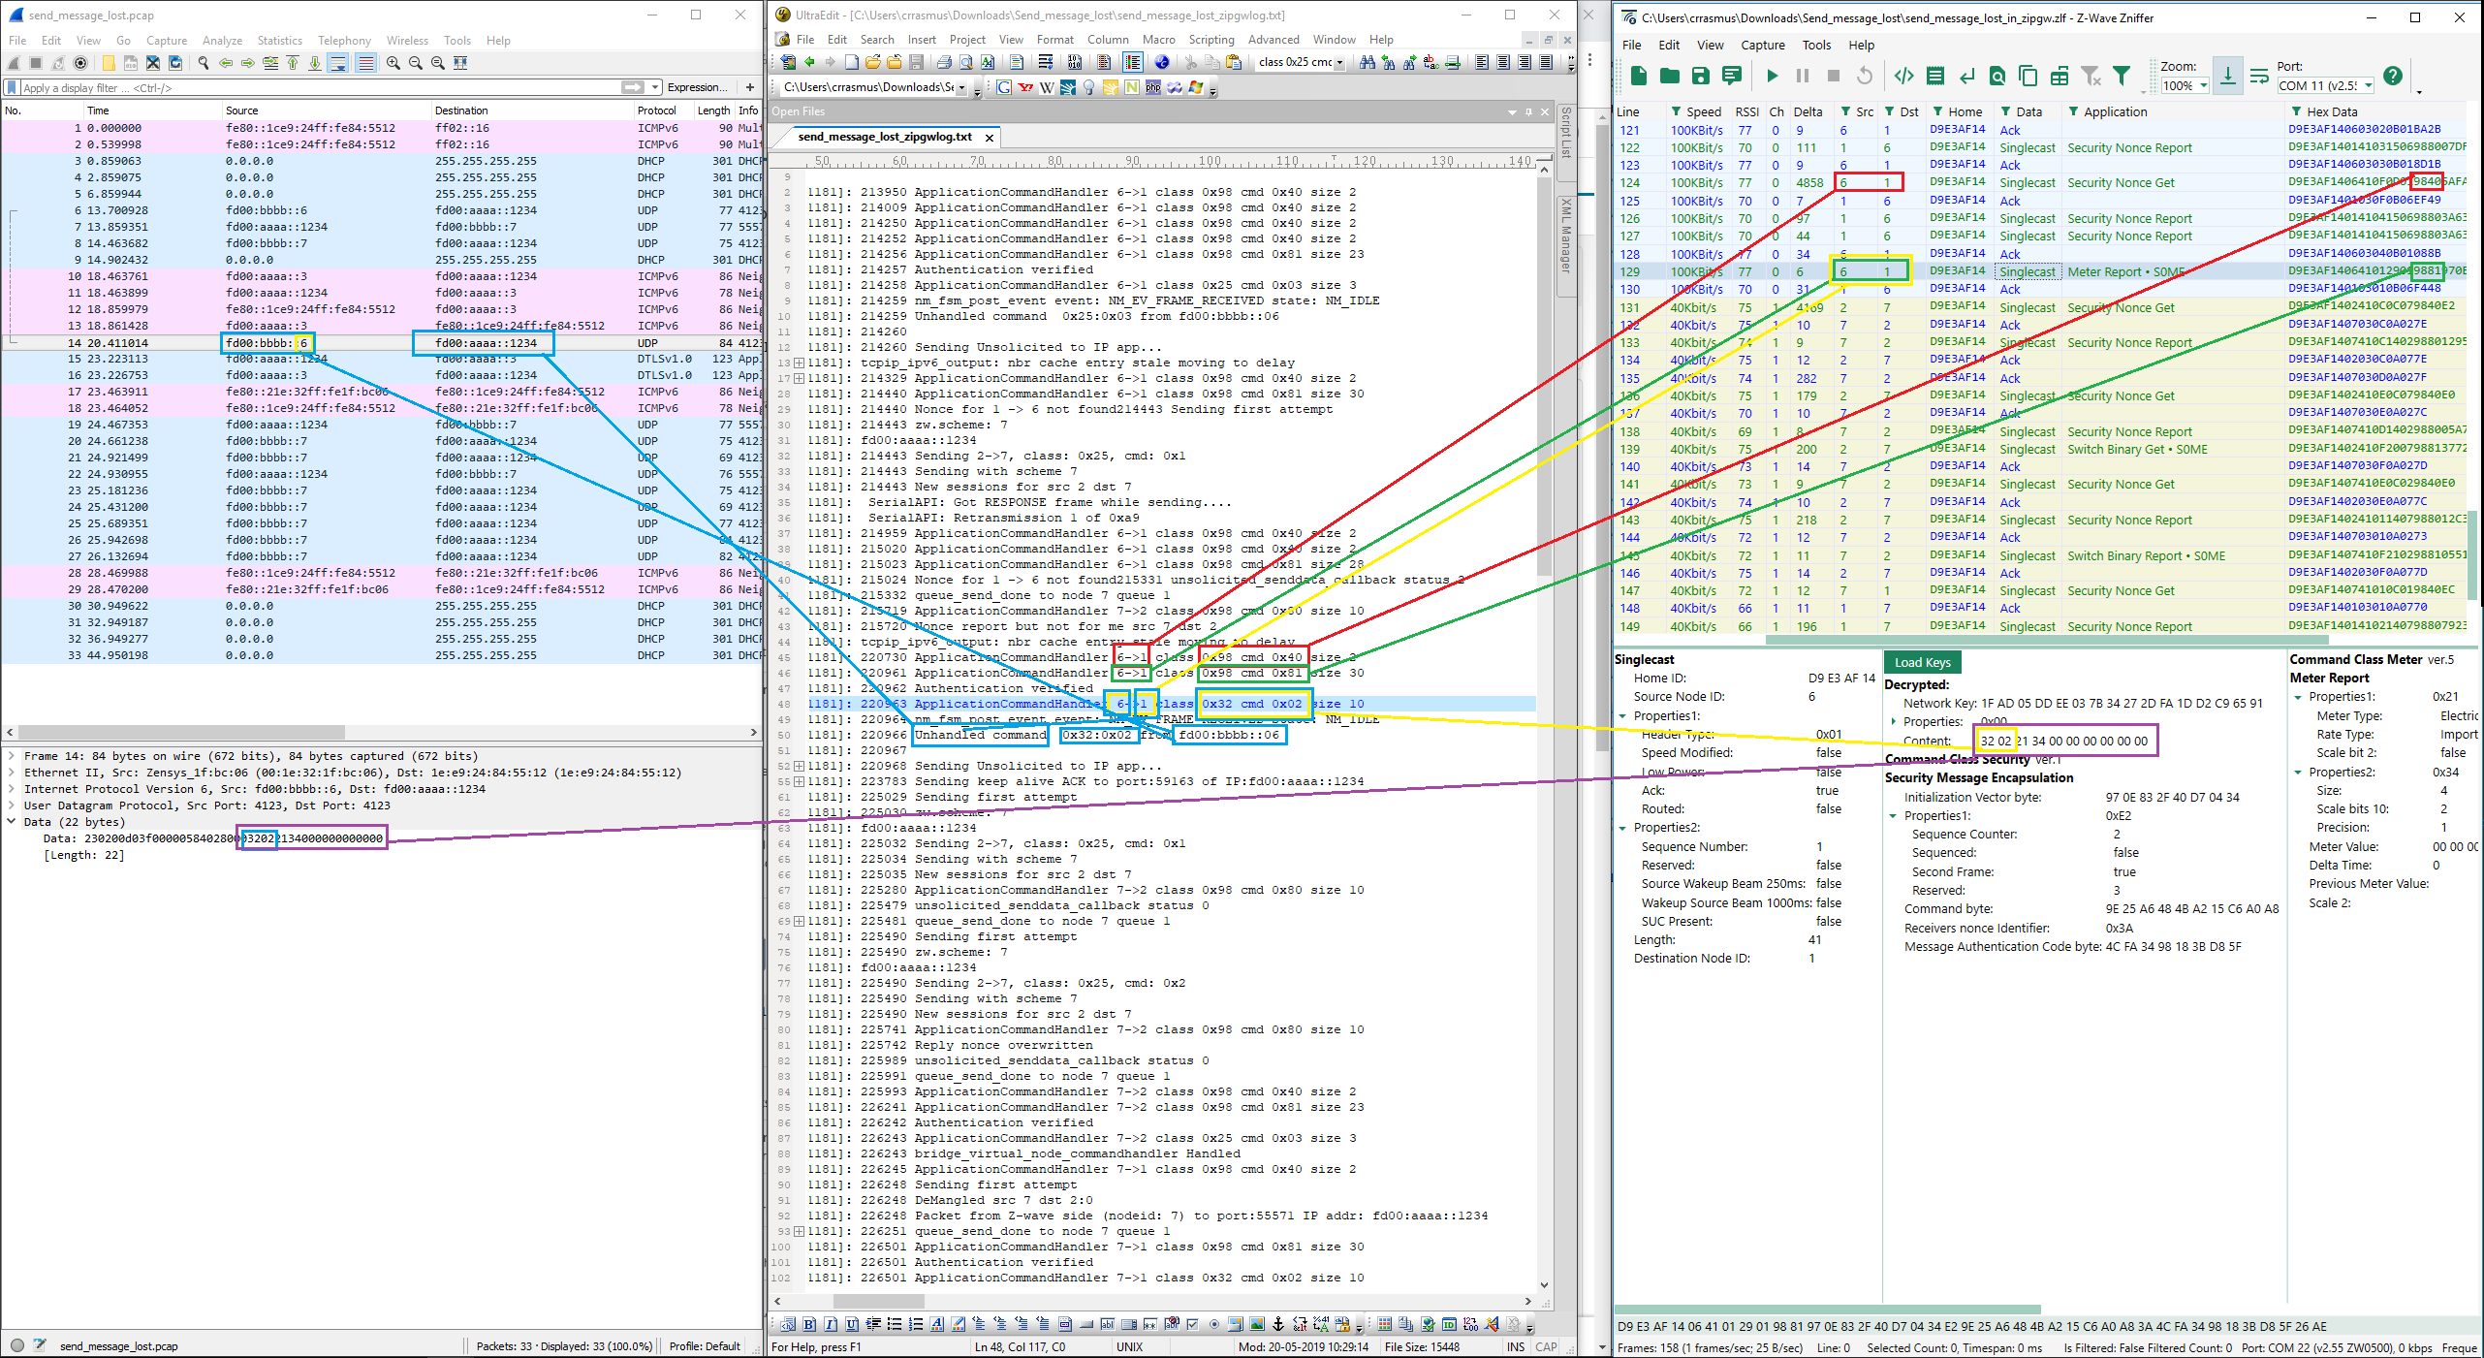Close the UltraEdit file tab

pos(989,138)
